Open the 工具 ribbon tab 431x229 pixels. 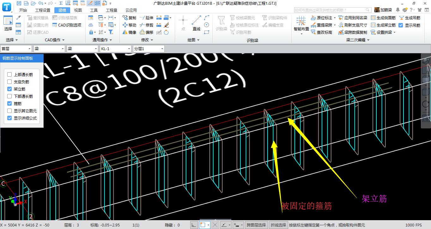(x=94, y=10)
